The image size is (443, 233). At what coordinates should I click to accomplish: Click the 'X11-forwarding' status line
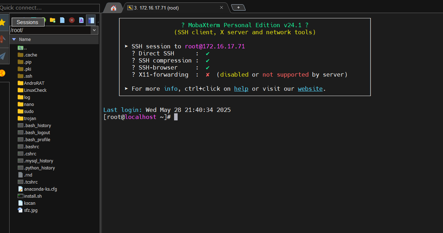point(240,74)
